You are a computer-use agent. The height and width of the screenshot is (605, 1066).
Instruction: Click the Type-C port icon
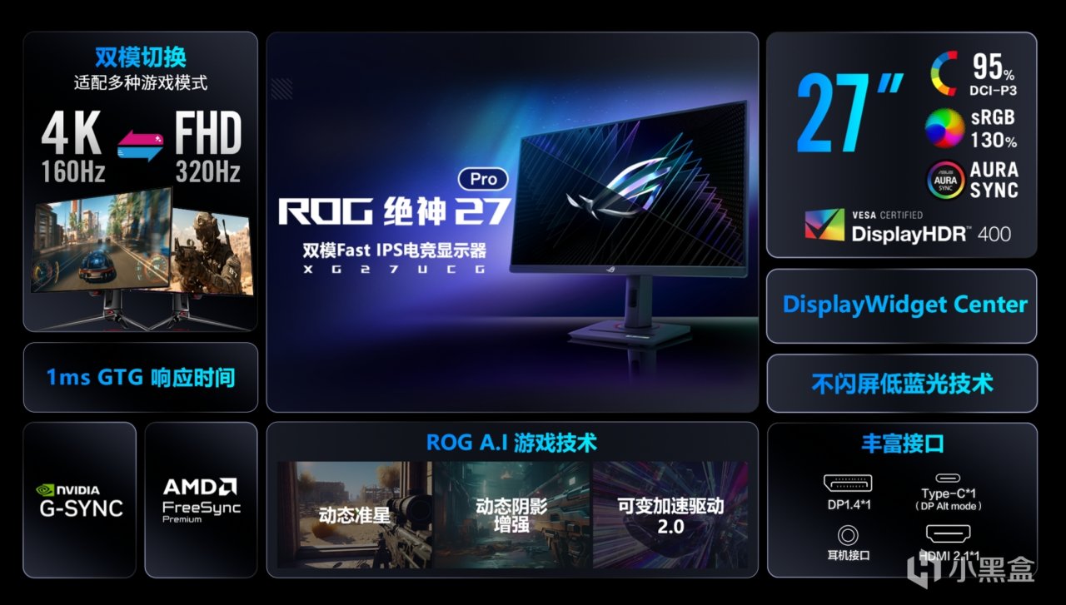tap(948, 479)
